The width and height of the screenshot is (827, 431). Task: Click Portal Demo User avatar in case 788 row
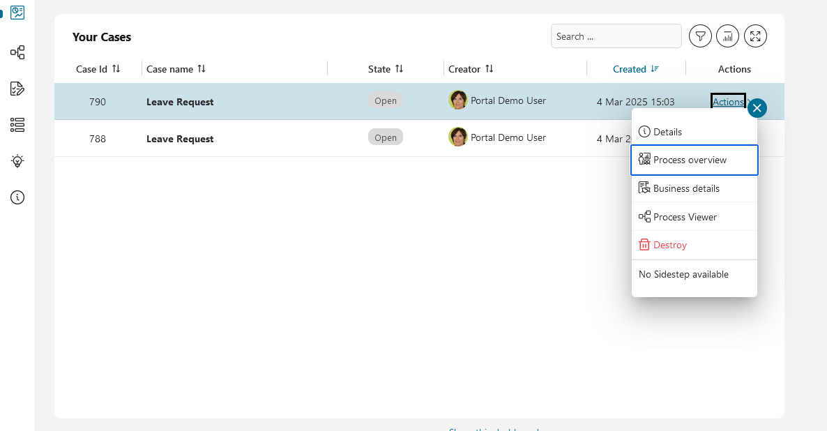pos(458,137)
